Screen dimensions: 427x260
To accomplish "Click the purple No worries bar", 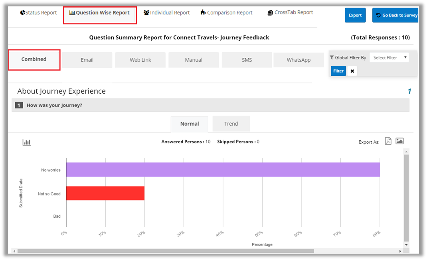I will [223, 169].
